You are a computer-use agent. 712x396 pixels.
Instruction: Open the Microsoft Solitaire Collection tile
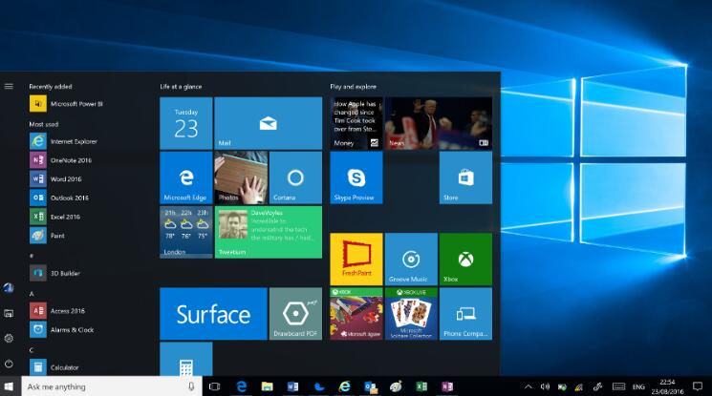click(x=411, y=314)
